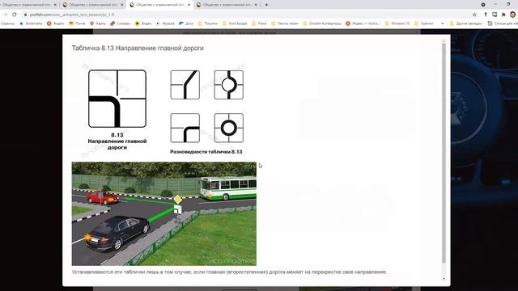Close the fourth browser tab
This screenshot has height=291, width=518.
click(256, 5)
